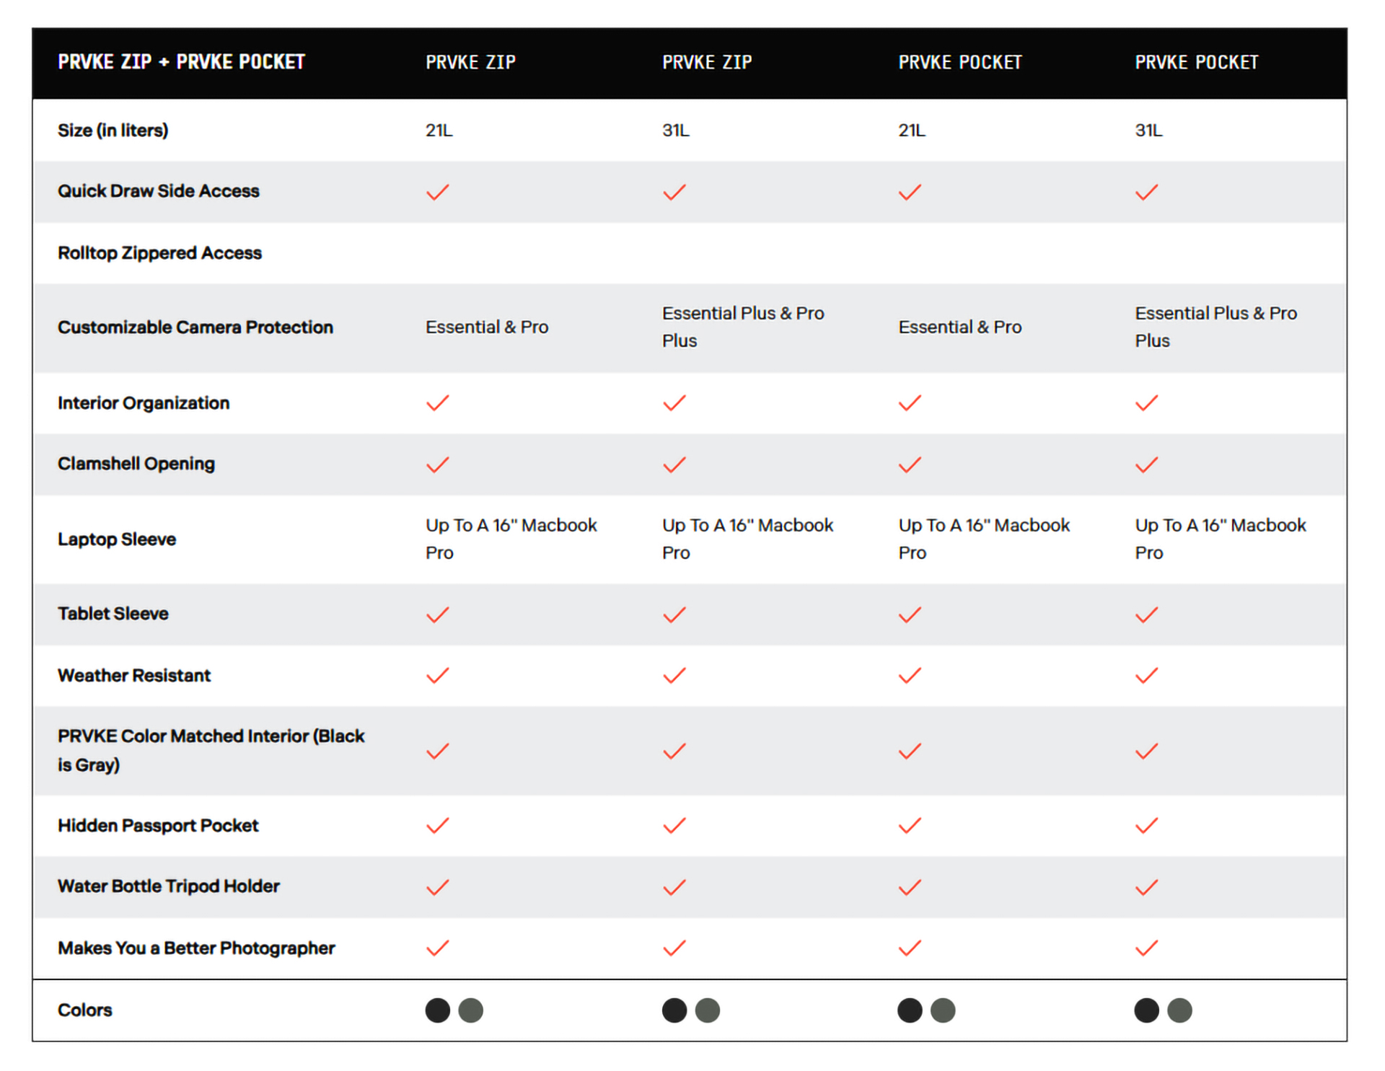Click the "Size (in liters)" row label
The width and height of the screenshot is (1385, 1071).
point(113,131)
